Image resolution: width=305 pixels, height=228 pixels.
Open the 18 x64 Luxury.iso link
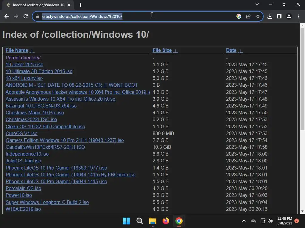coord(24,78)
